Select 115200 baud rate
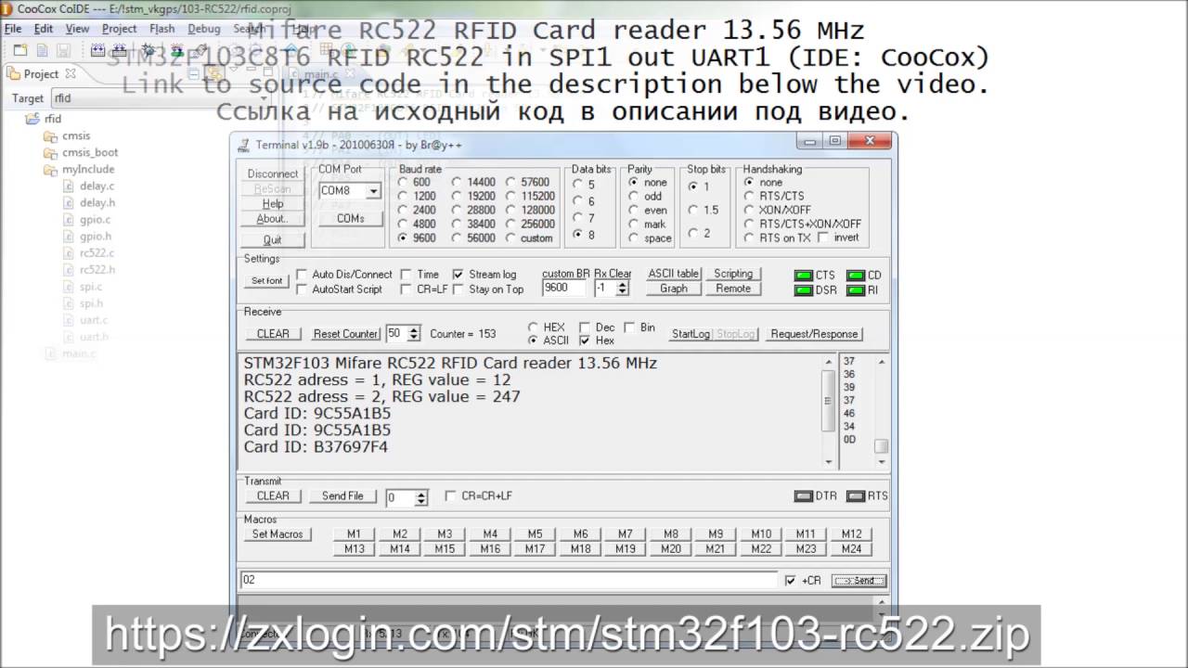Viewport: 1188px width, 668px height. click(512, 197)
